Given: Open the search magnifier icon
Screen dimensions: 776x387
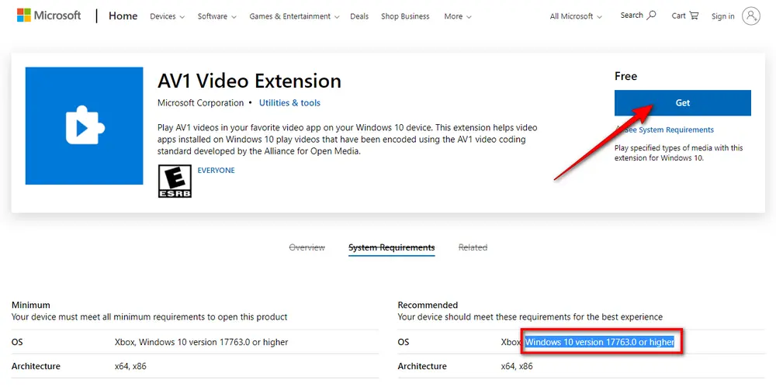Looking at the screenshot, I should (651, 16).
